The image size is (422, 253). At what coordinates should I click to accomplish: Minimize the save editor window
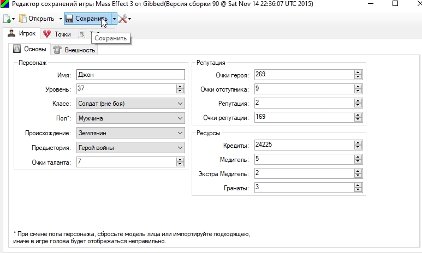pos(371,3)
